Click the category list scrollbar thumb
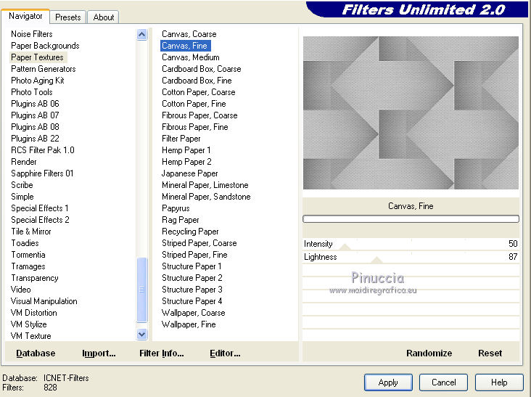The height and width of the screenshot is (397, 531). click(142, 290)
